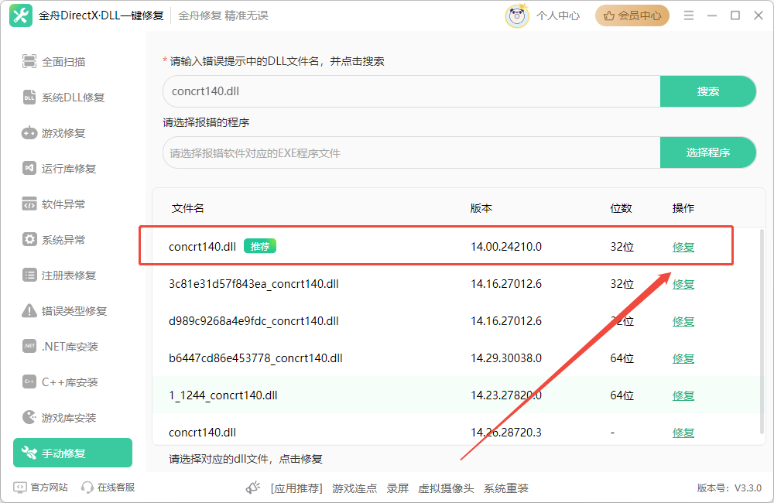Viewport: 774px width, 503px height.
Task: Click the 全面扫描 scan icon in sidebar
Action: pyautogui.click(x=29, y=62)
